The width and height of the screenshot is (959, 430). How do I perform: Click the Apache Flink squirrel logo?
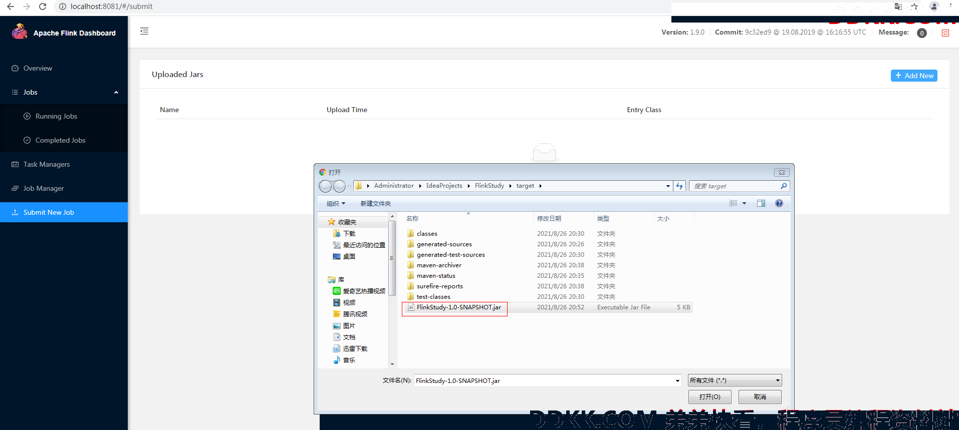[20, 32]
